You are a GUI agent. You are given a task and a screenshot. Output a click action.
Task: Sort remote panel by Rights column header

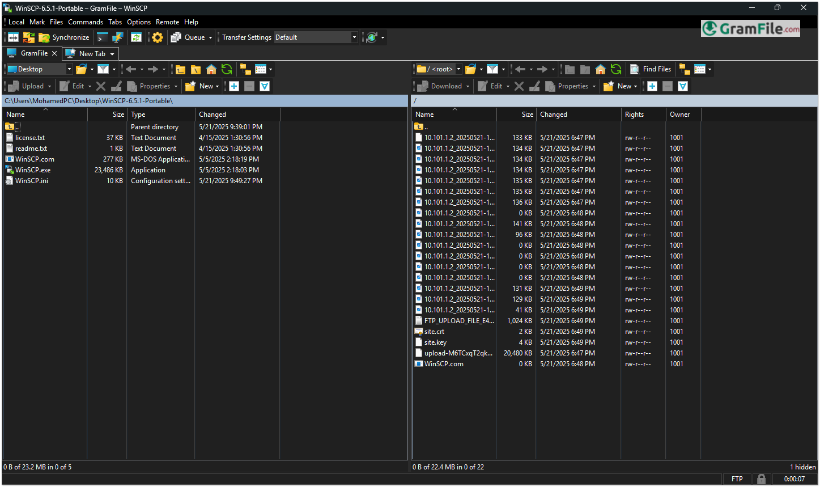click(x=643, y=115)
